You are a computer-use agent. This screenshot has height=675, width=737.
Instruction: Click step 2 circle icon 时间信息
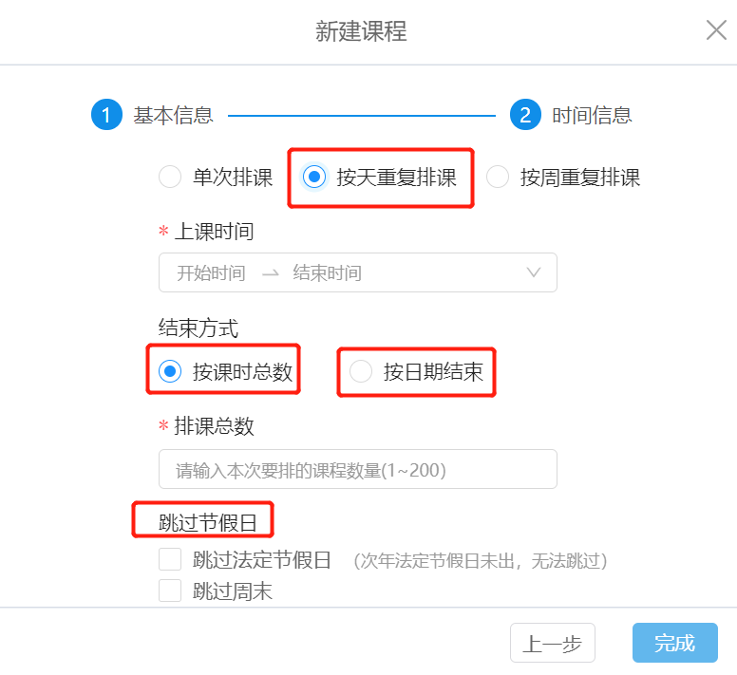[x=525, y=115]
